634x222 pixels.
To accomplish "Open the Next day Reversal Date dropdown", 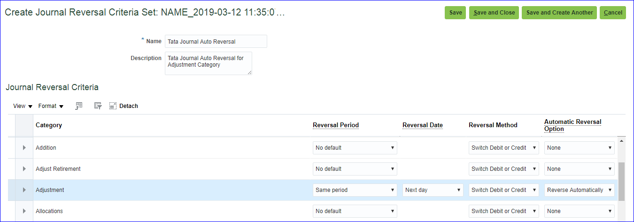I will click(x=433, y=190).
